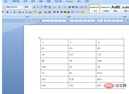Screen dimensions: 129x94
Task: Expand shading color arrow
Action: (x=80, y=12)
